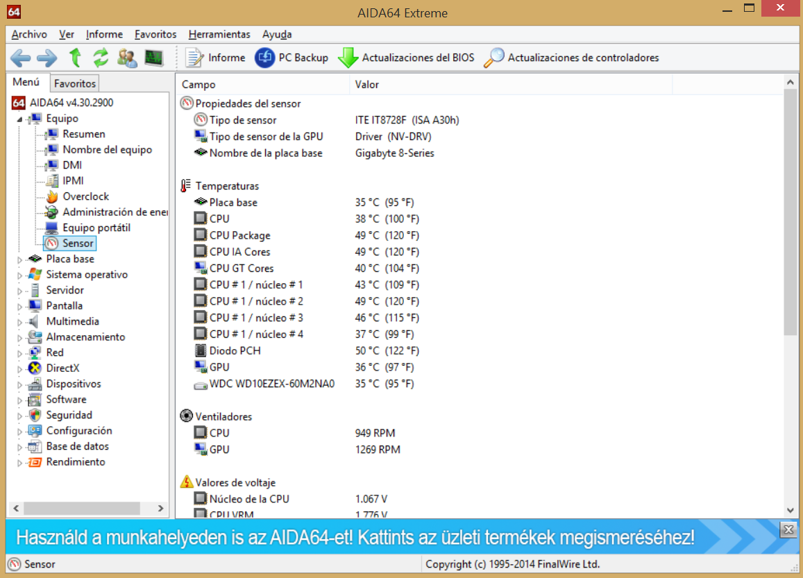Click the Dispositivos tree icon
Screen dimensions: 803x578
[x=35, y=384]
